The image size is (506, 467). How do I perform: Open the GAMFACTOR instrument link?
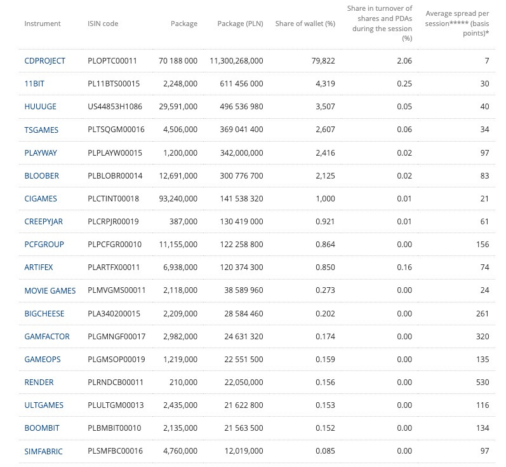[x=47, y=337]
